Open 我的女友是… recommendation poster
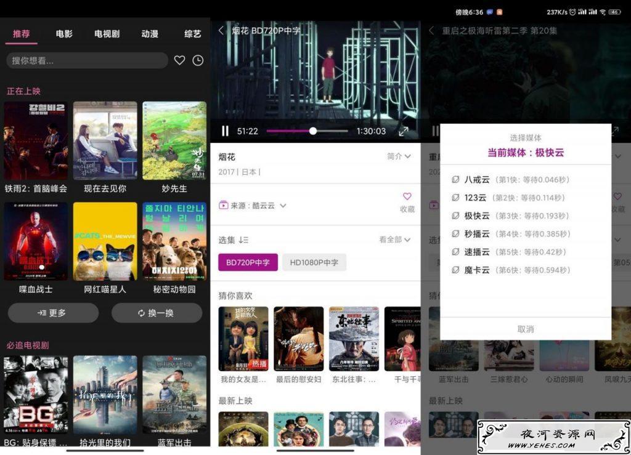Screen dimensions: 631x455 click(243, 339)
